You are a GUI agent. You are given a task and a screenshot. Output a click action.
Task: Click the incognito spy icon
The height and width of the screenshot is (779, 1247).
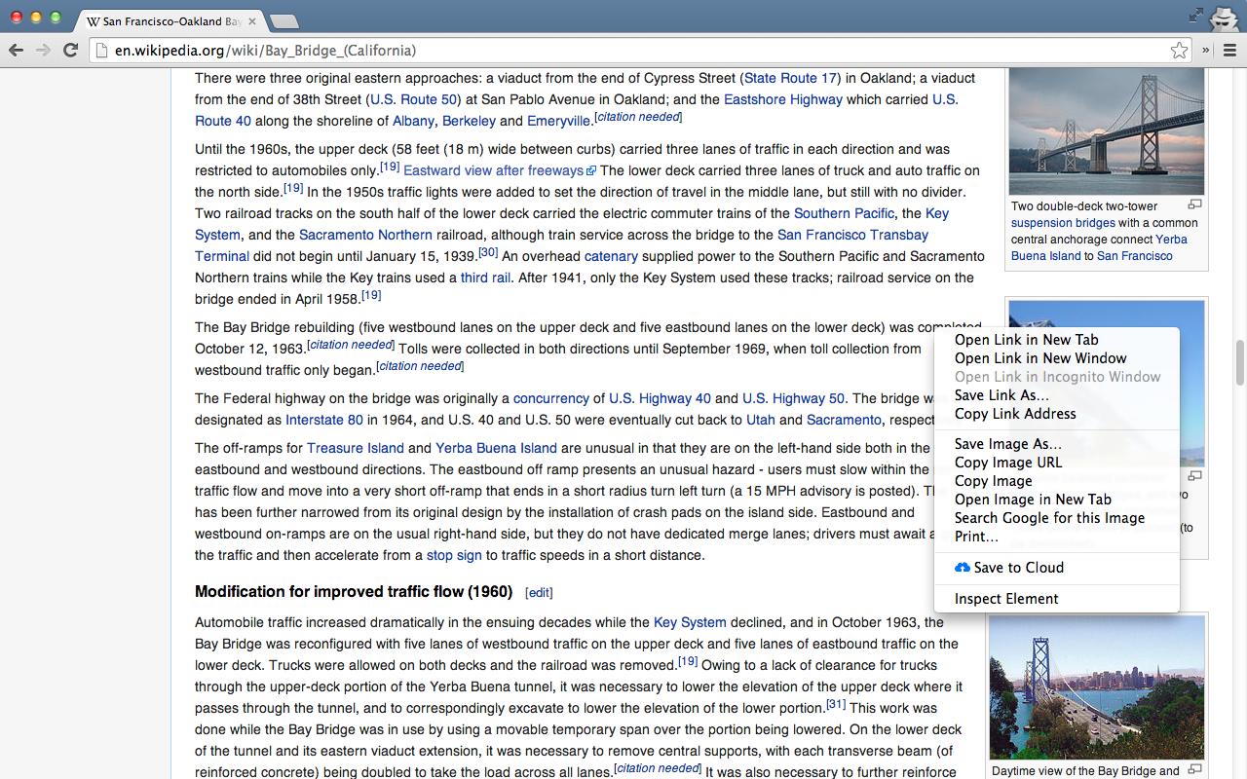[1224, 18]
